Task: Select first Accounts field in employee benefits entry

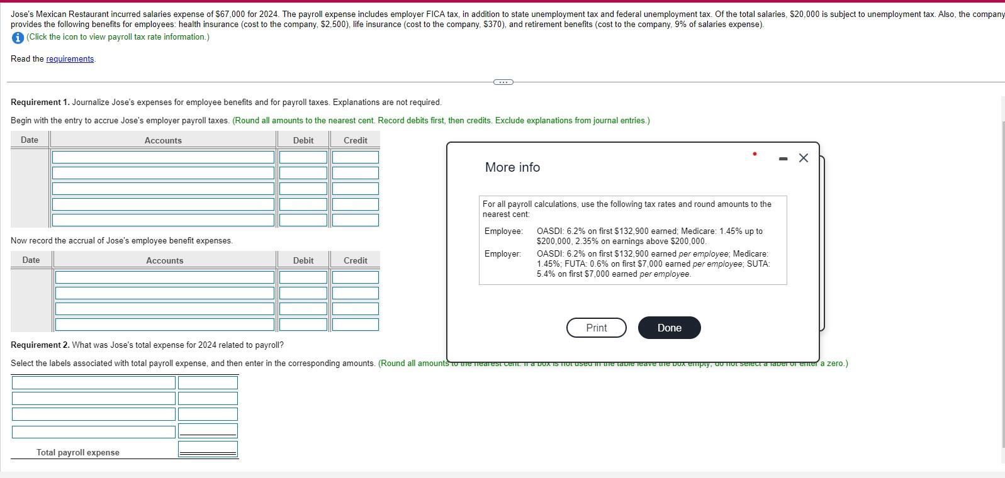Action: click(x=165, y=277)
